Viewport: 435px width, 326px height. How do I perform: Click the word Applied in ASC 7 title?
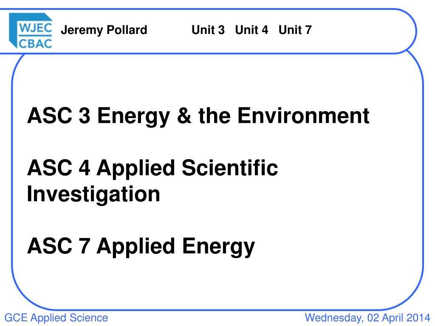(136, 247)
